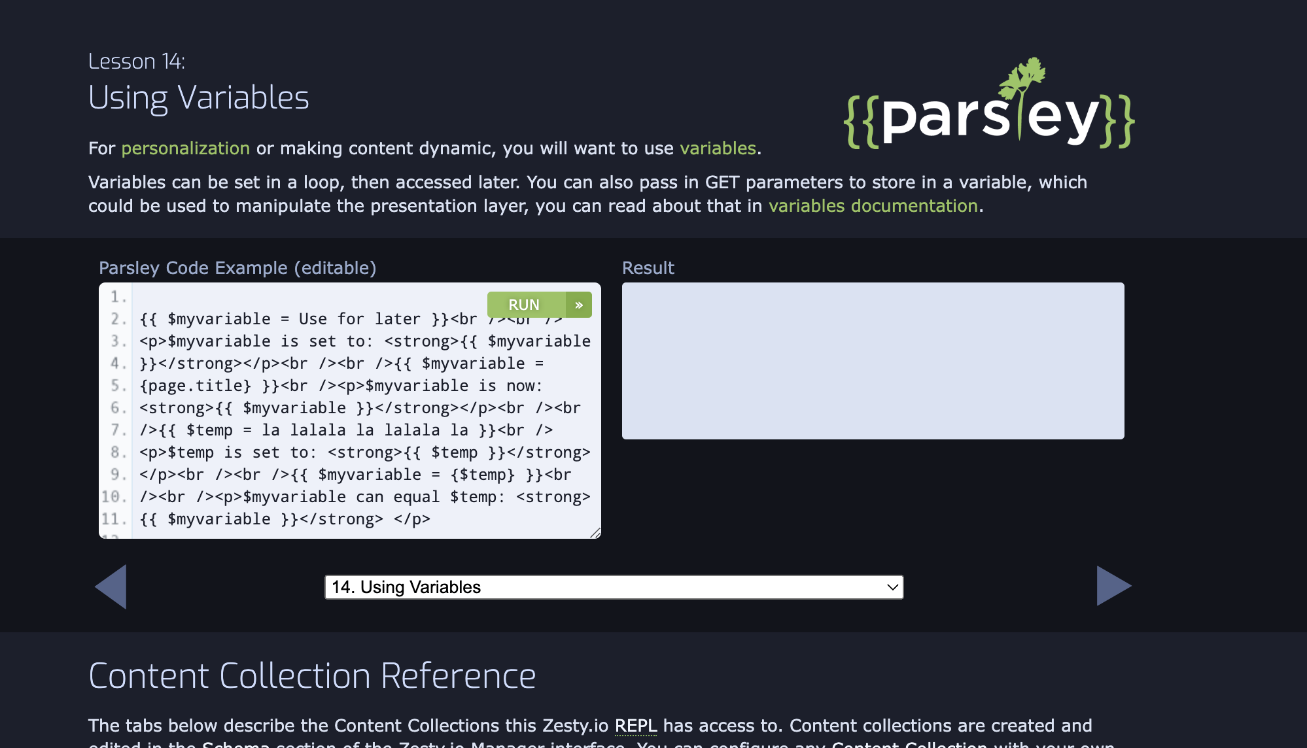Click the Parsley leaf logo
1307x748 pixels.
tap(1023, 77)
